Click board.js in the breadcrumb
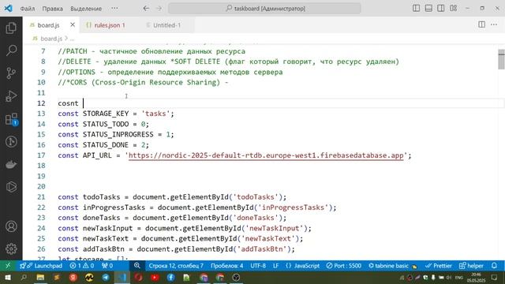Image resolution: width=505 pixels, height=284 pixels. pos(51,39)
